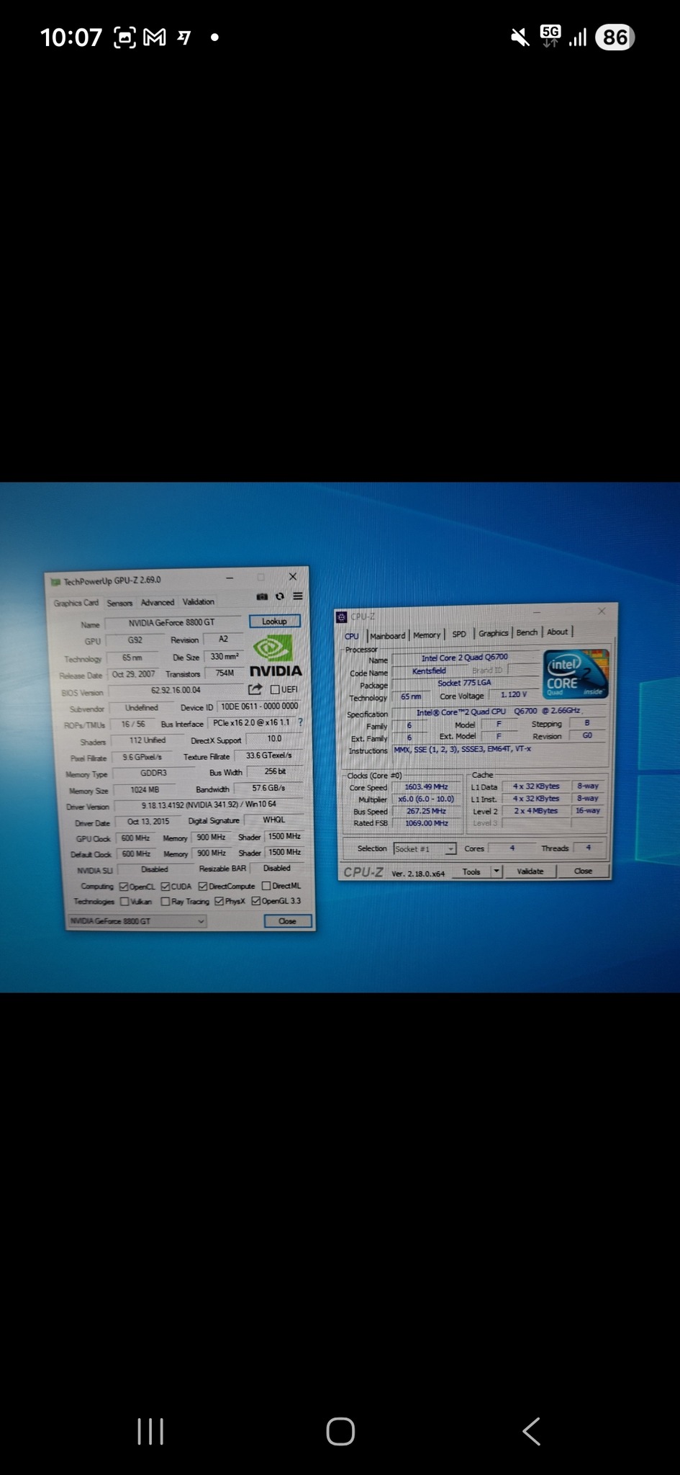The height and width of the screenshot is (1475, 680).
Task: Tap the Gmail notification icon in status bar
Action: click(155, 37)
